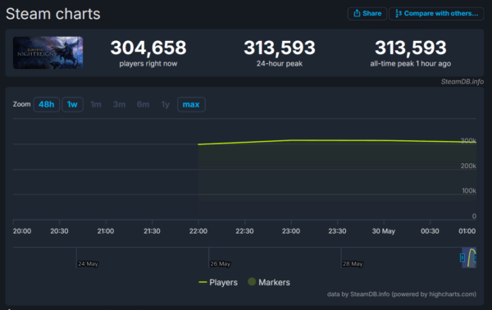Click the compare icon beside Compare with others

click(x=399, y=13)
